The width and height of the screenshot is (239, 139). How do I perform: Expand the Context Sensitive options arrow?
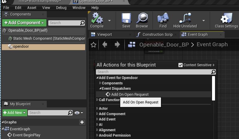pos(214,65)
